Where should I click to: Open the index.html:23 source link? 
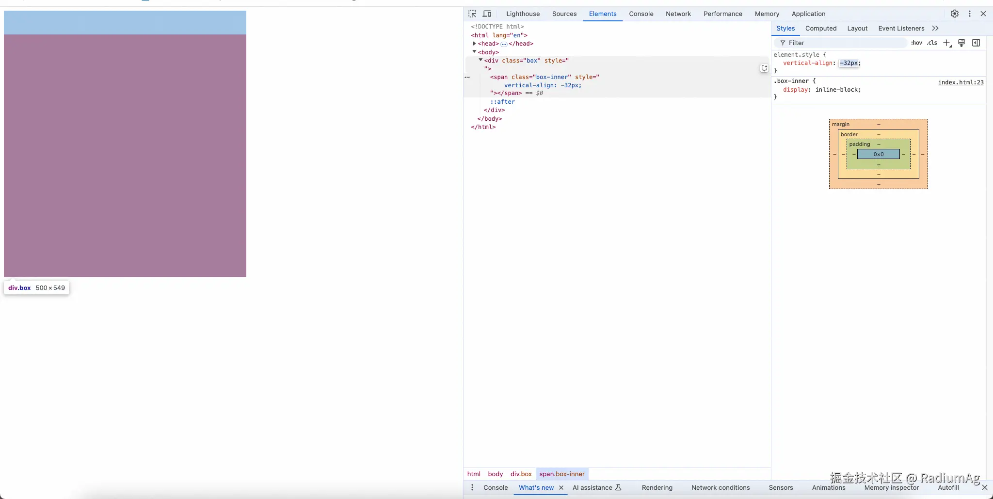(961, 82)
